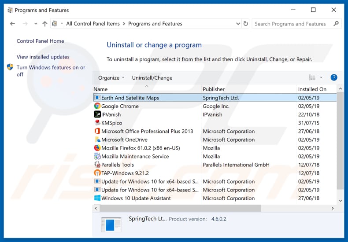Click Uninstall/Change button
Image resolution: width=348 pixels, height=242 pixels.
tap(152, 78)
